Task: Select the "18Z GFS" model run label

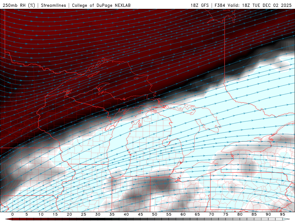Action: tap(199, 5)
